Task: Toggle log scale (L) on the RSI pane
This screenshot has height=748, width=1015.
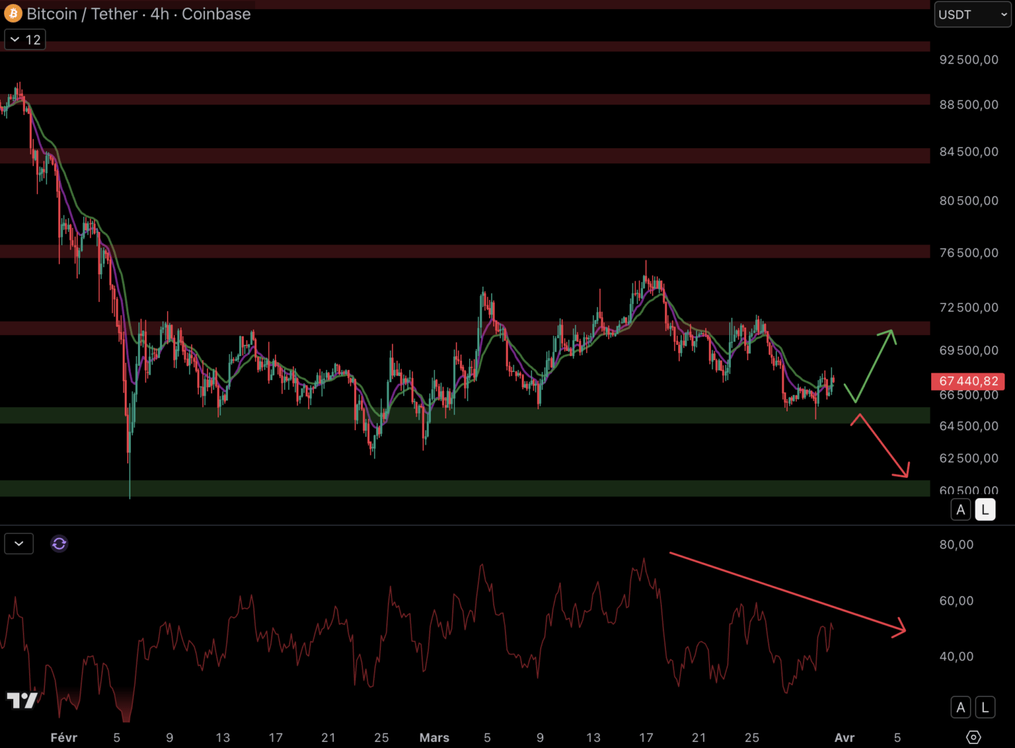Action: 985,707
